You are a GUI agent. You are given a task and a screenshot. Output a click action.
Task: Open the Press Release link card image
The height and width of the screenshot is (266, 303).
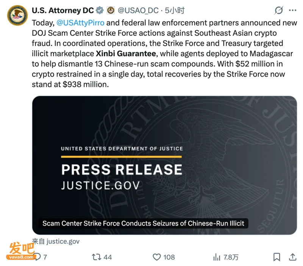click(164, 165)
